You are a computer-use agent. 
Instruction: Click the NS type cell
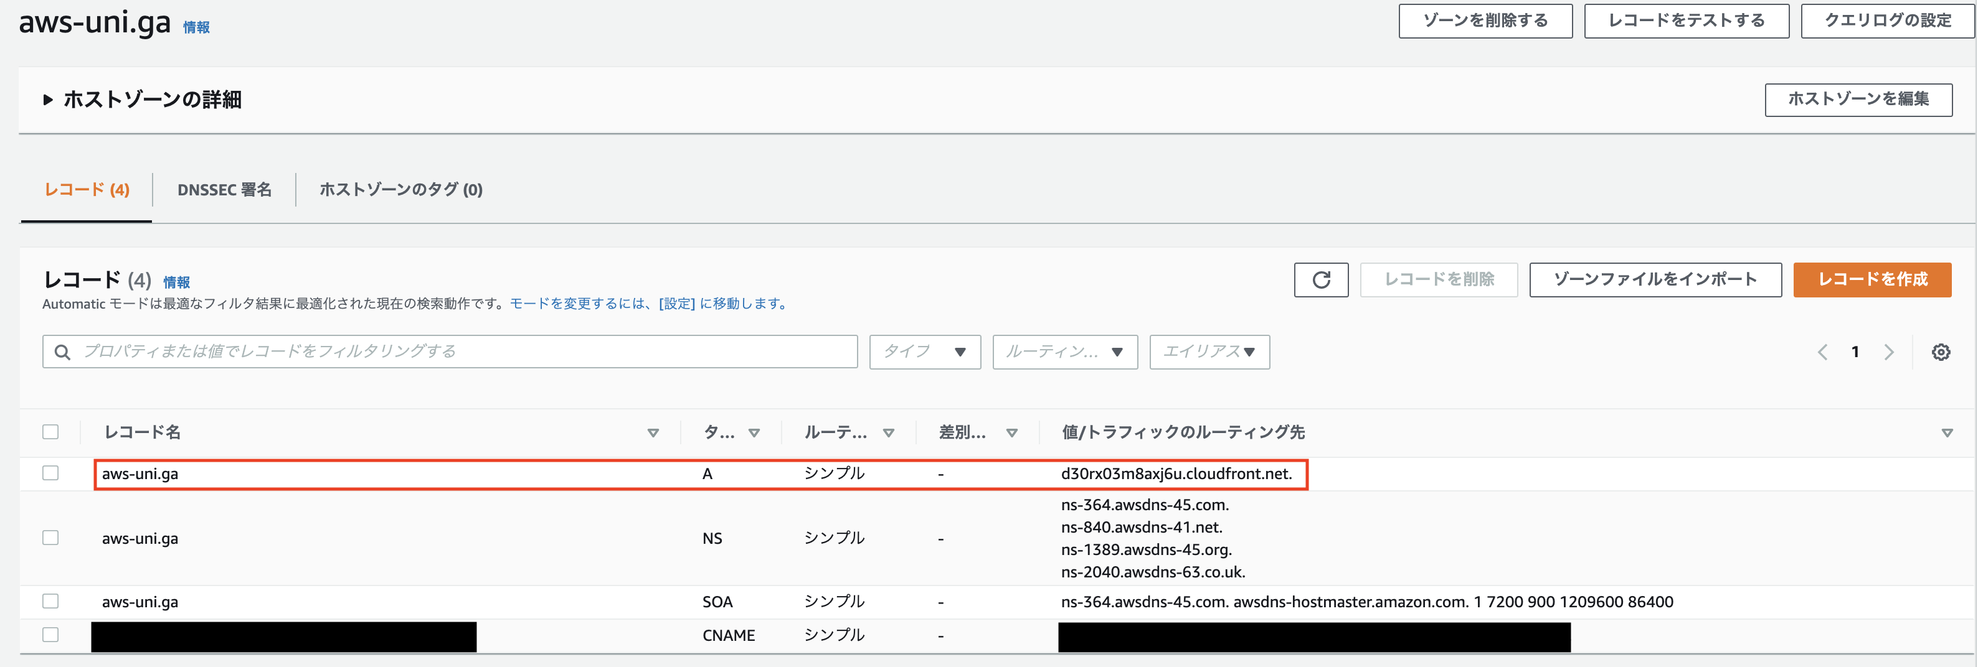point(712,538)
